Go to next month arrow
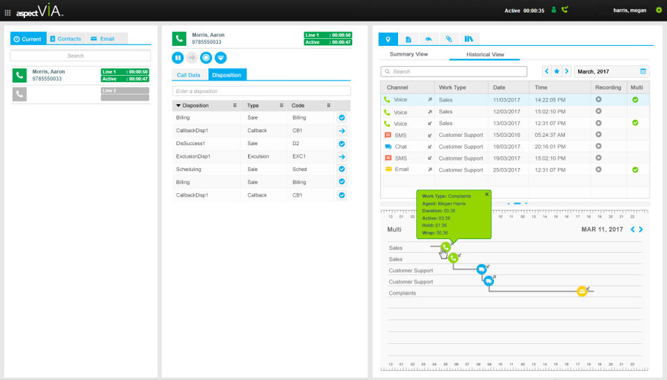The height and width of the screenshot is (380, 667). (566, 72)
